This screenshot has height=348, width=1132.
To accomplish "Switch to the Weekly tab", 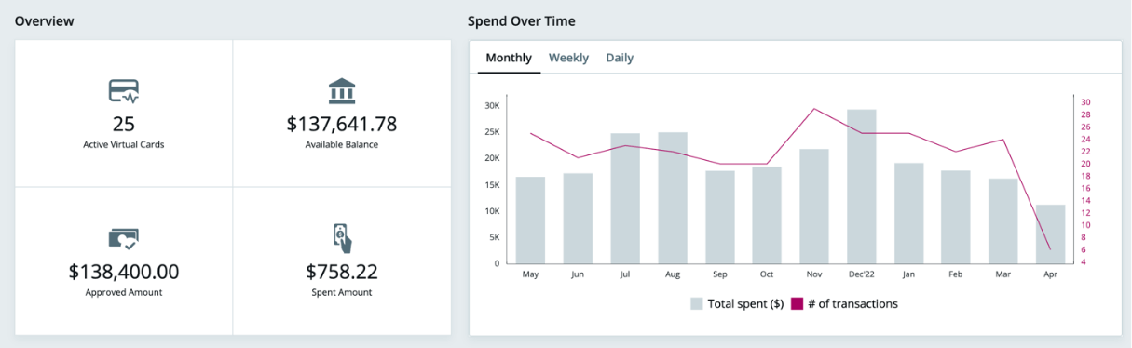I will (568, 58).
